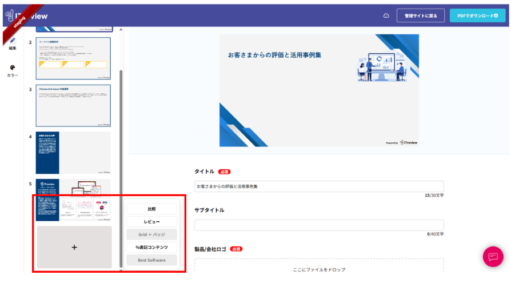The height and width of the screenshot is (303, 511).
Task: Choose レビュー slide type option
Action: click(x=151, y=221)
